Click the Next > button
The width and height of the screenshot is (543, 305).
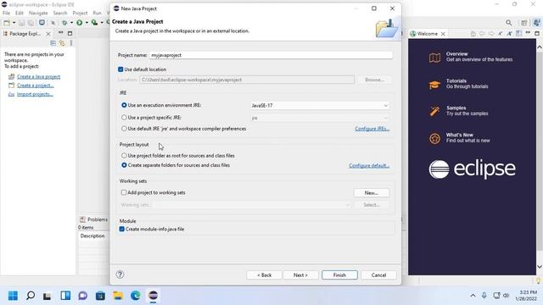pos(300,274)
